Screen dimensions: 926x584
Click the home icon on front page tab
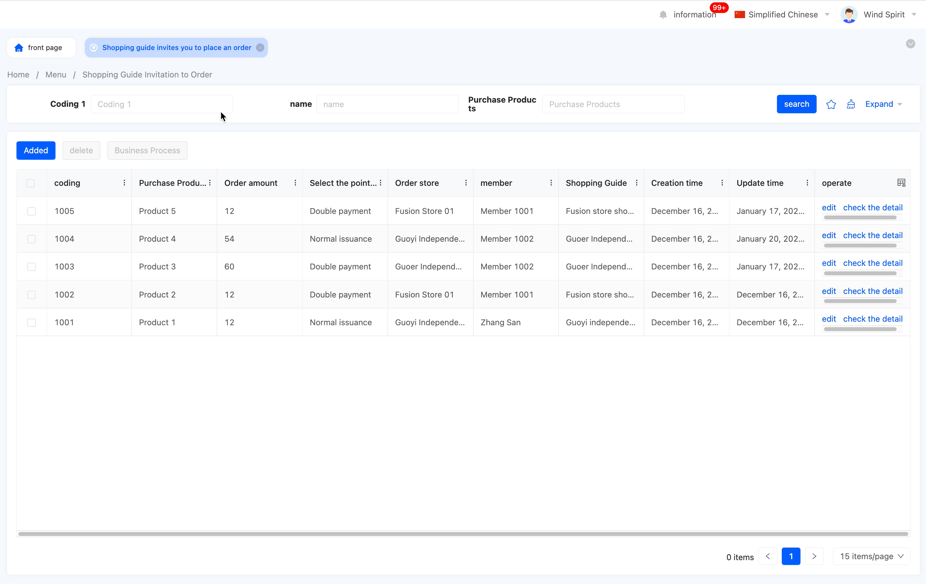[18, 48]
